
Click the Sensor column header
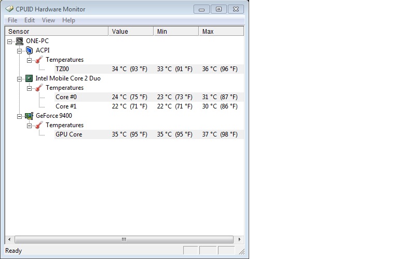pos(57,31)
